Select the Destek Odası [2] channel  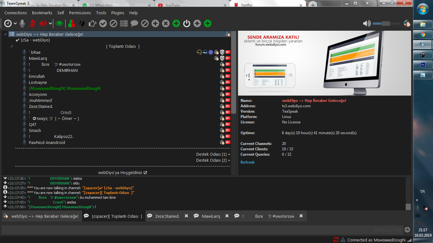[x=213, y=160]
